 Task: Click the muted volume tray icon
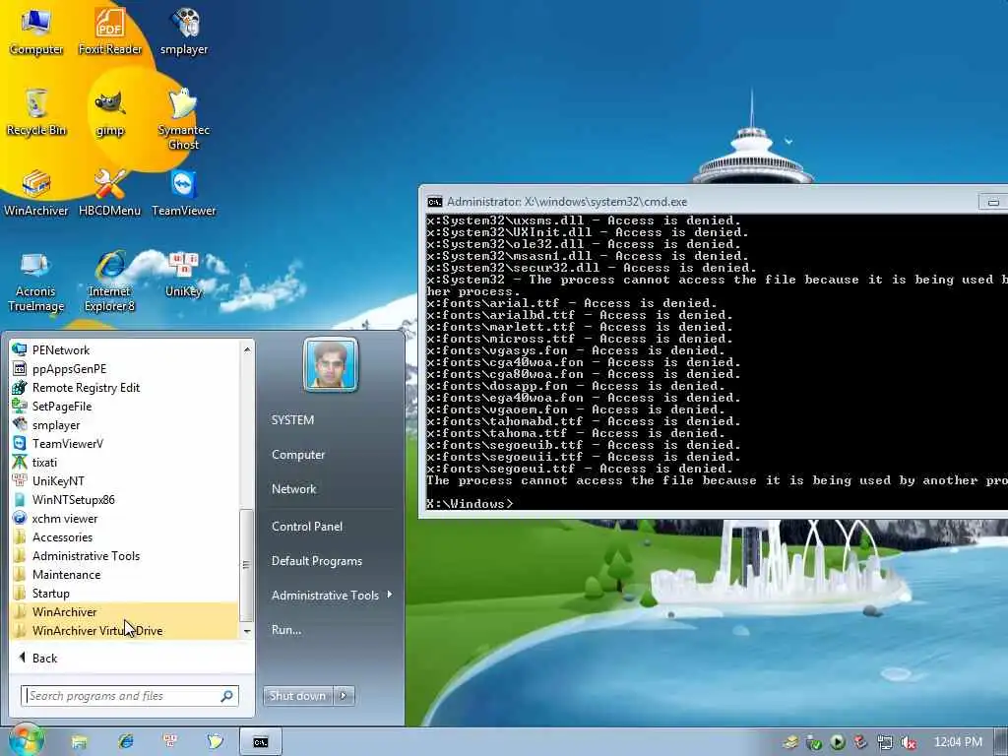coord(909,742)
